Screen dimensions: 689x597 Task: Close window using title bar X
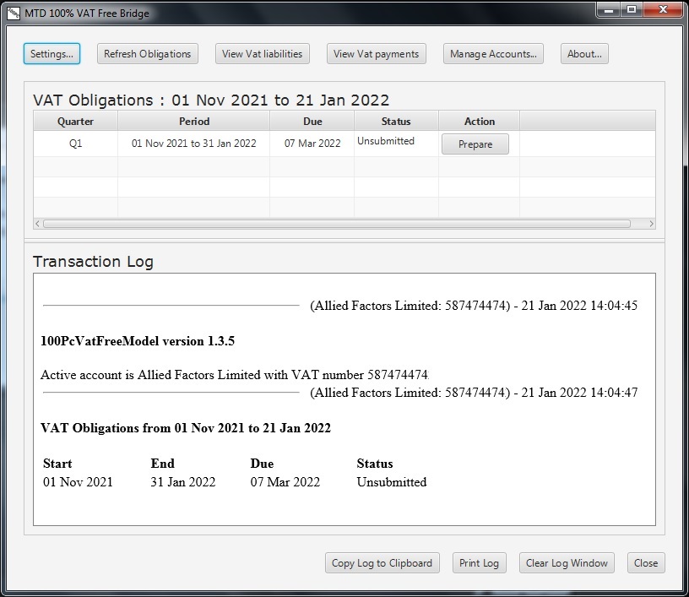[663, 9]
